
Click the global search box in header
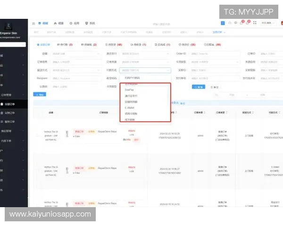coord(161,24)
